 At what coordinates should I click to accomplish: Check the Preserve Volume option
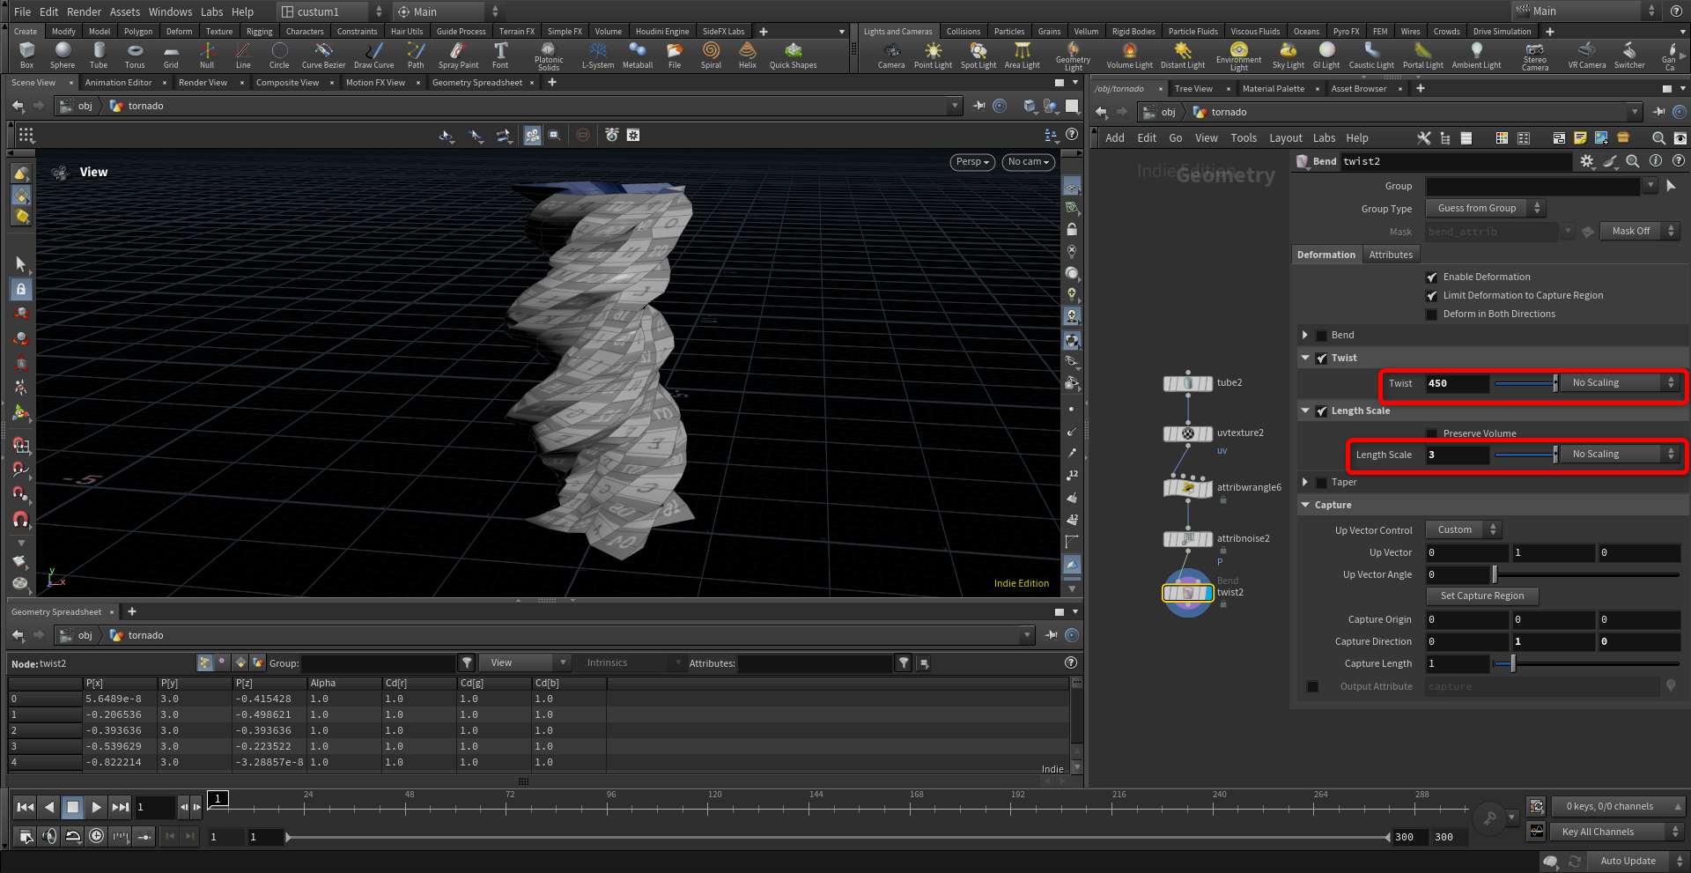(x=1432, y=434)
